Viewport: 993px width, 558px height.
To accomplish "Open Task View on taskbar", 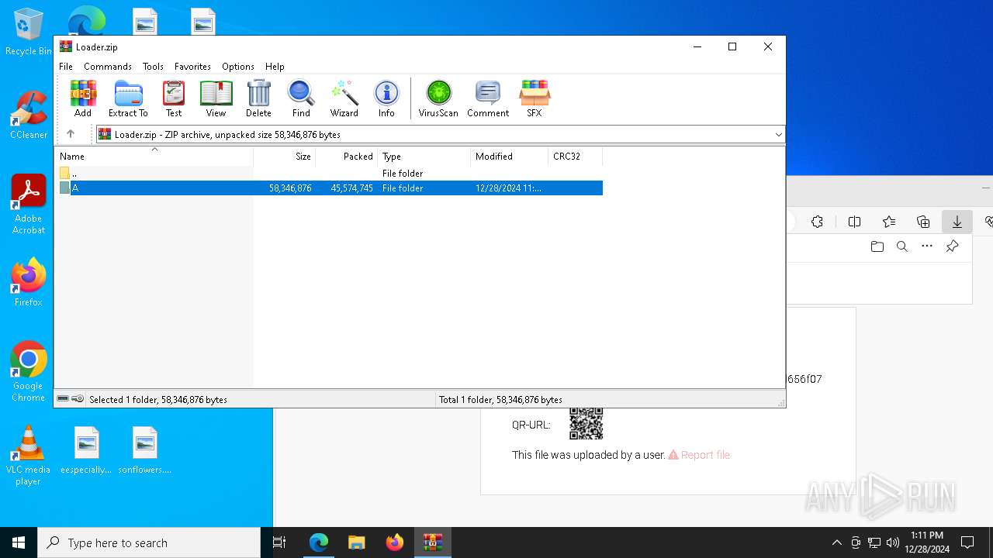I will pyautogui.click(x=279, y=542).
